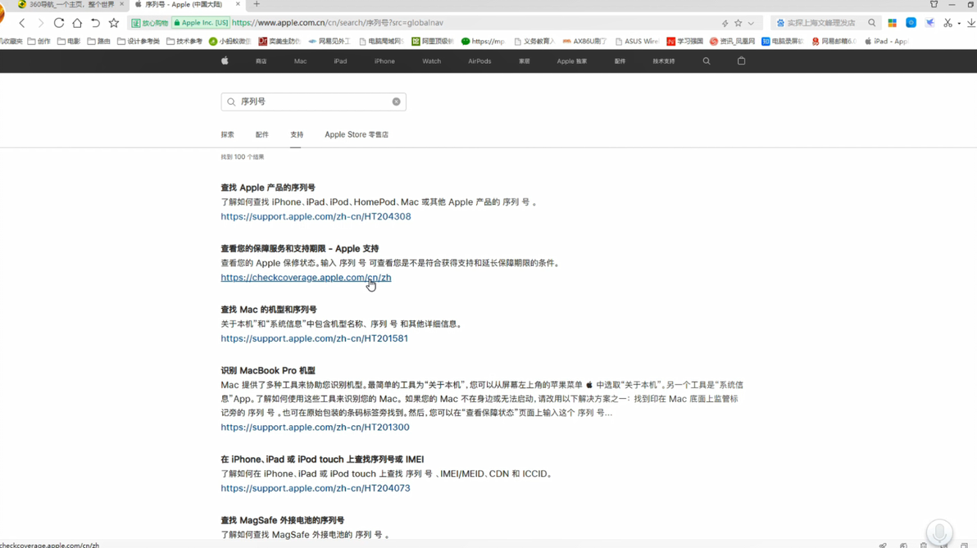
Task: Open the shopping bag icon
Action: point(742,61)
